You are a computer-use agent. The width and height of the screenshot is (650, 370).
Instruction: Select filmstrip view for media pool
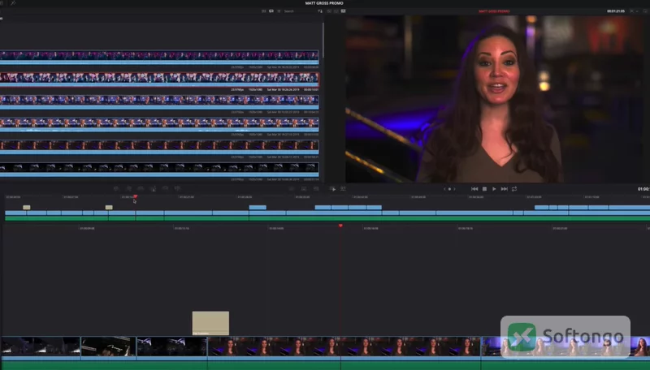[271, 11]
